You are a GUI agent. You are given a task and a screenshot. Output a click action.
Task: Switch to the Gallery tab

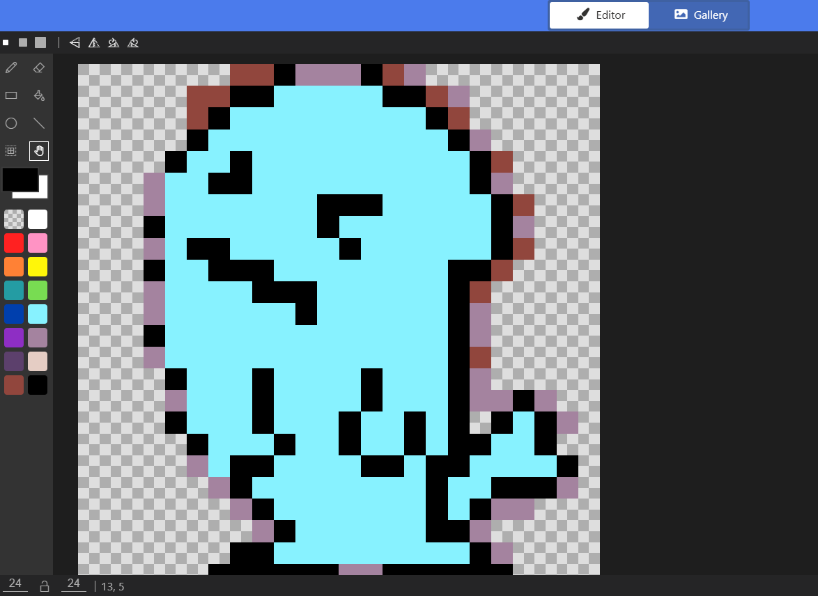pos(700,15)
